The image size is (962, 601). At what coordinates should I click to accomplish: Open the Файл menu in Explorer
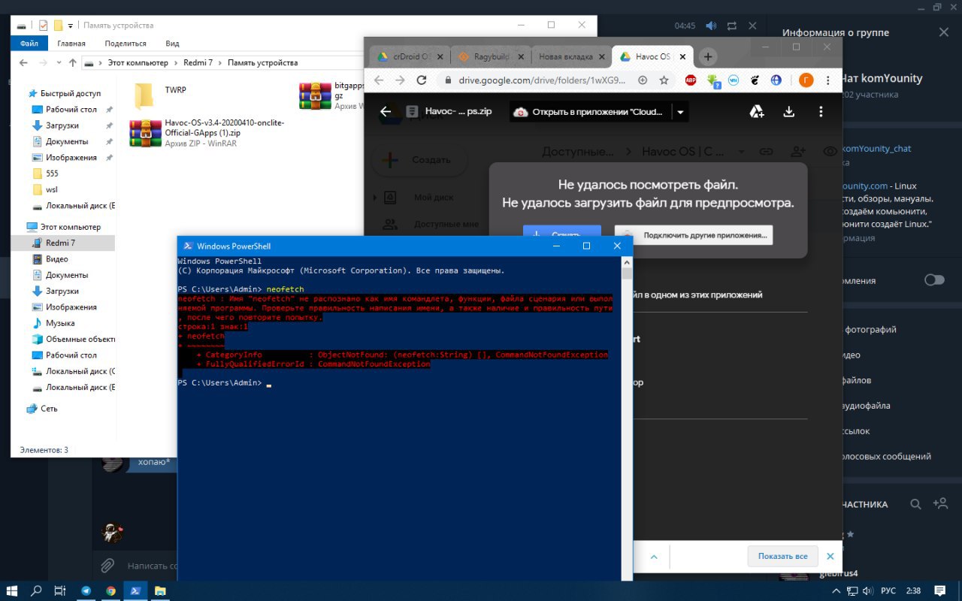pos(29,44)
